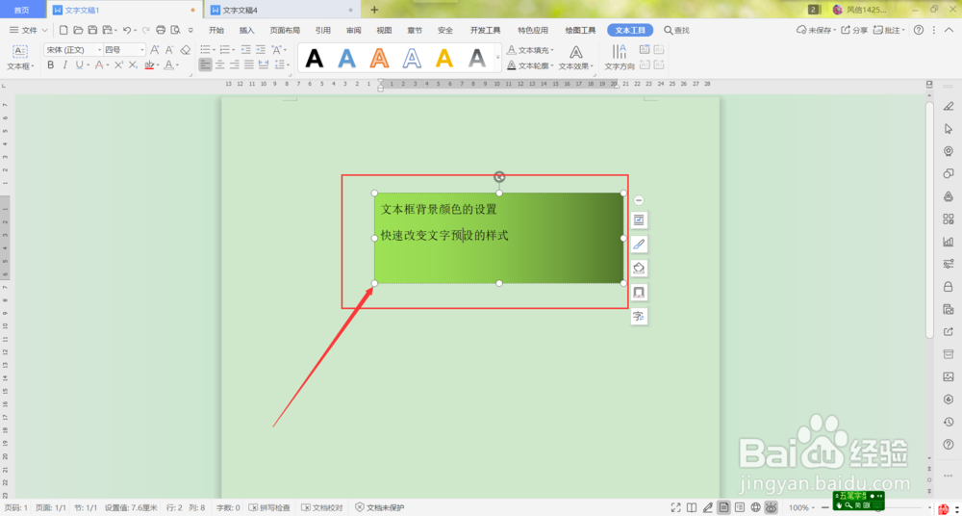Apply subscript formatting
This screenshot has width=962, height=516.
pos(133,64)
